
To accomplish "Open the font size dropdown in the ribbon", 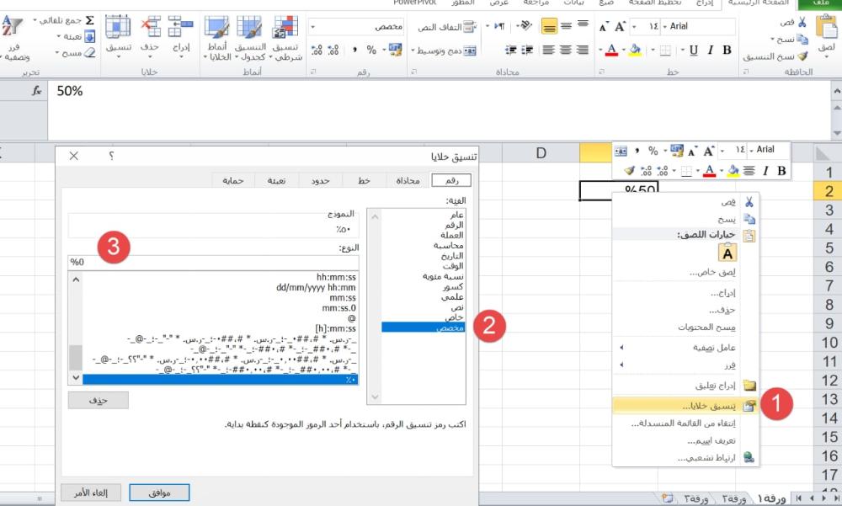I will pos(635,26).
